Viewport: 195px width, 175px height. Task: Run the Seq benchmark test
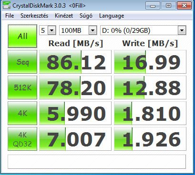[x=22, y=62]
